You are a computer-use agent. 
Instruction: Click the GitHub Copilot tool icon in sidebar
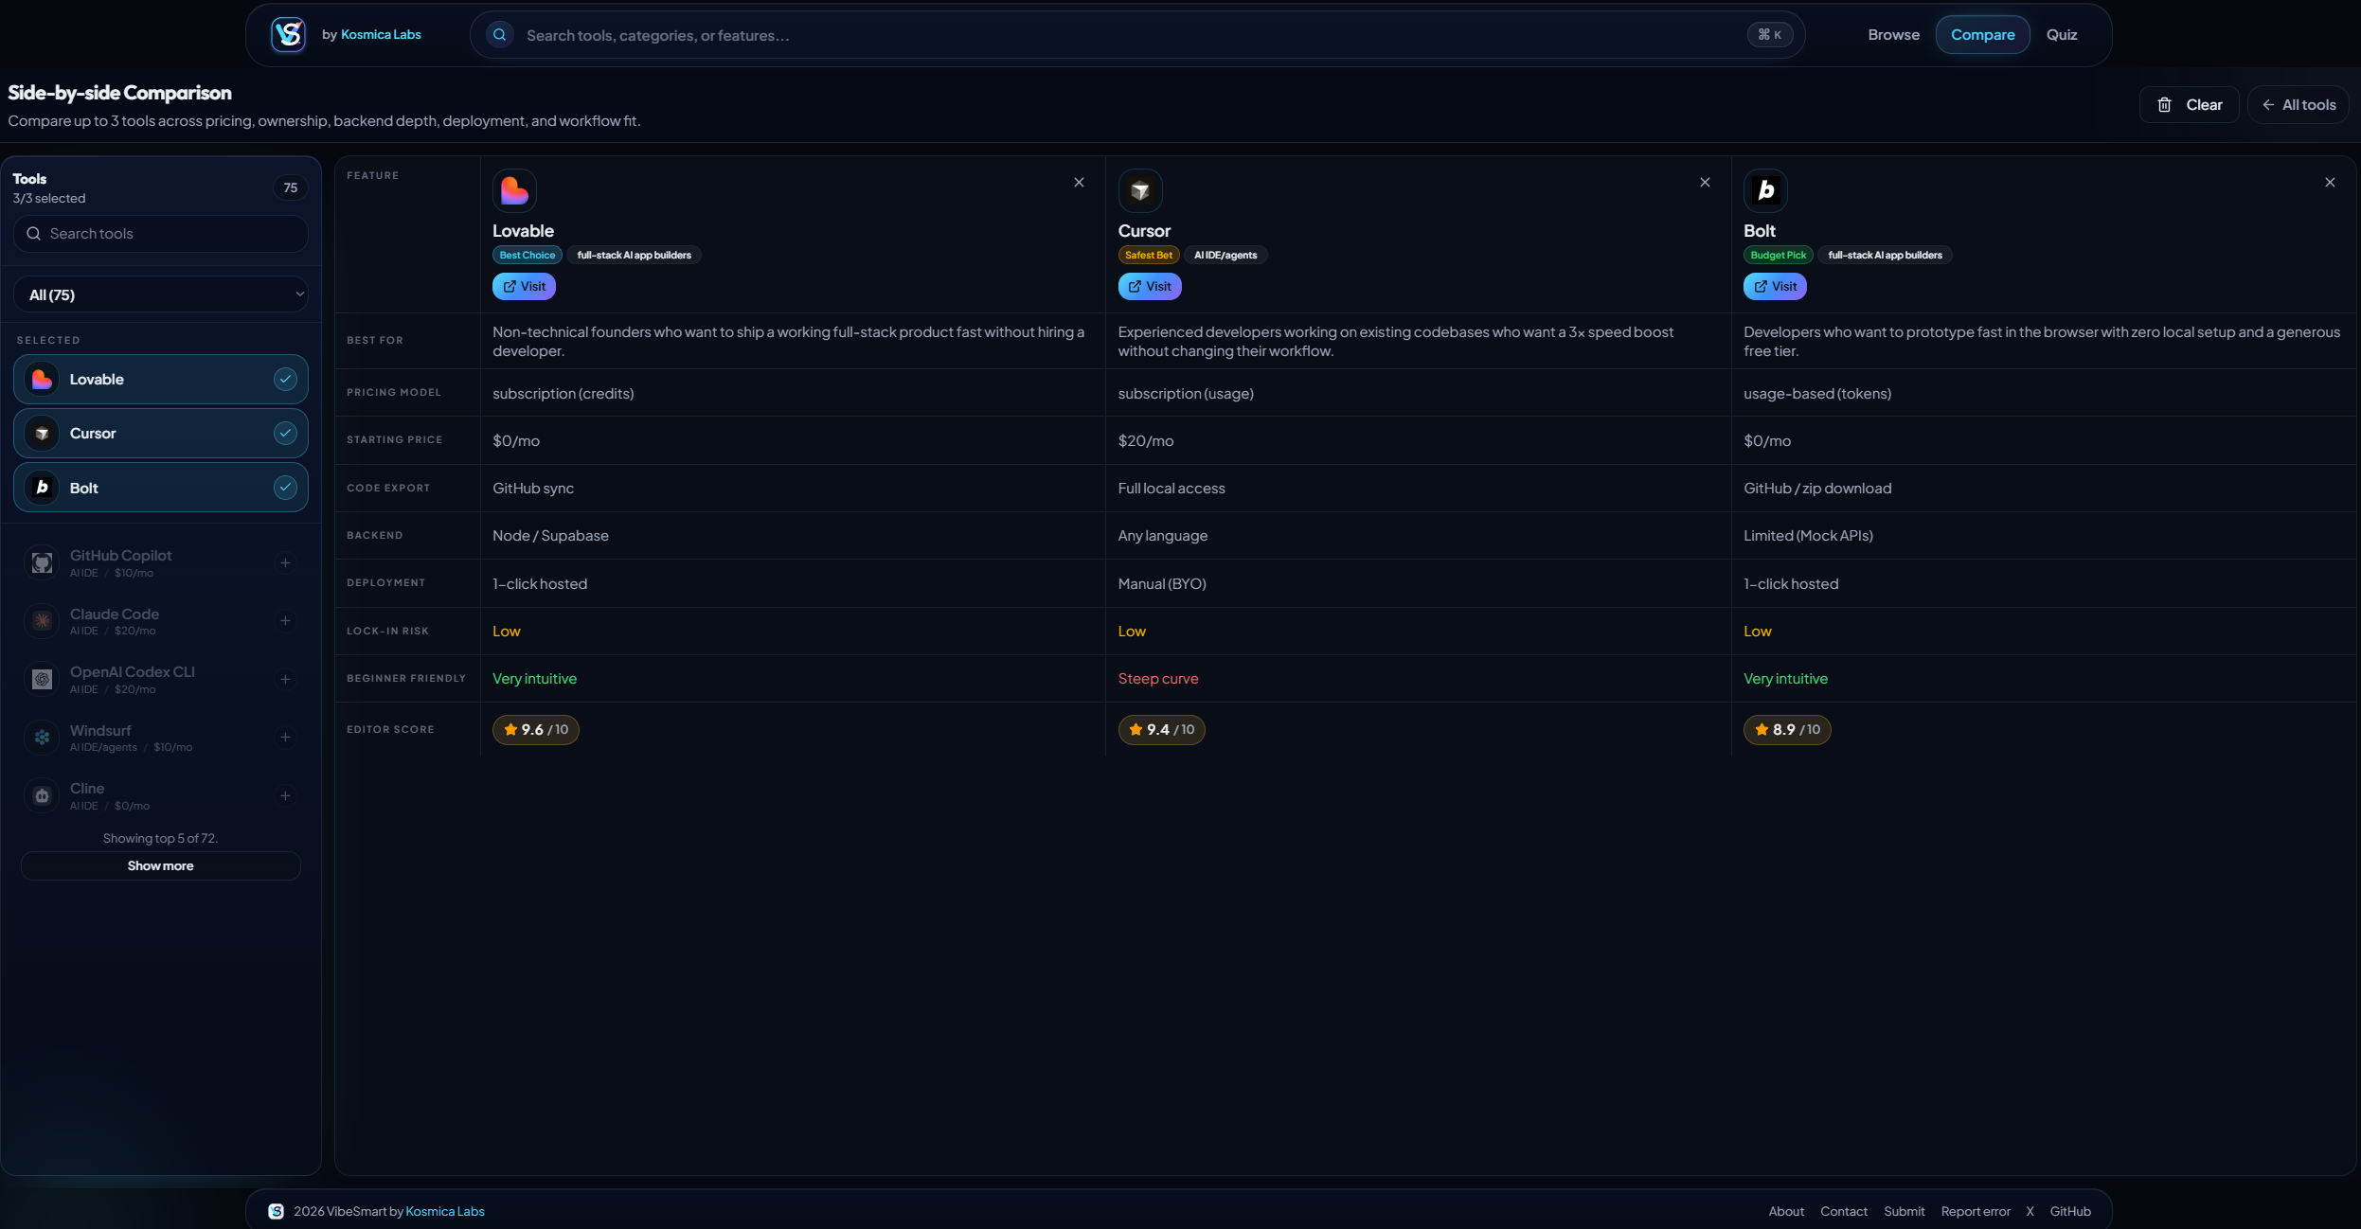42,563
